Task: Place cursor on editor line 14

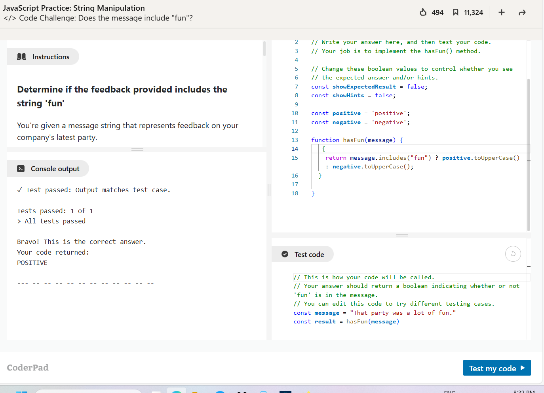Action: click(356, 149)
